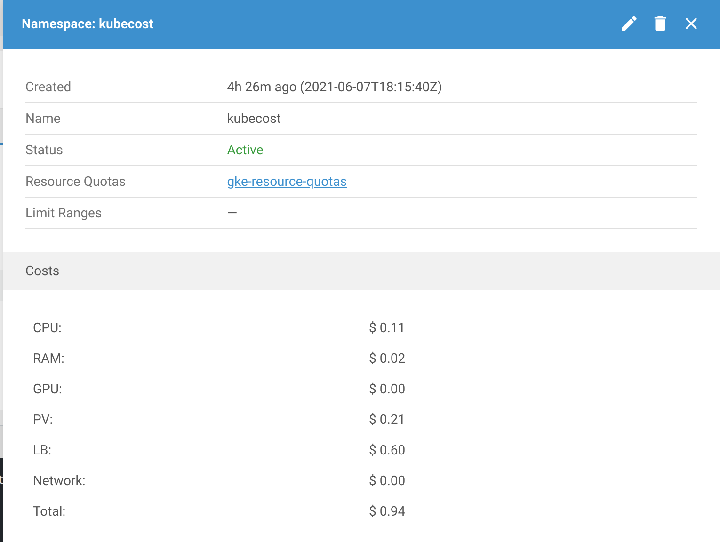
Task: Click the 'Namespace: kubecost' header title
Action: pos(88,24)
